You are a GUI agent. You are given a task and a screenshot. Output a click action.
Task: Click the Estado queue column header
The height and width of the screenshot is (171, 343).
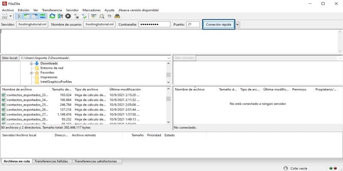(x=184, y=135)
